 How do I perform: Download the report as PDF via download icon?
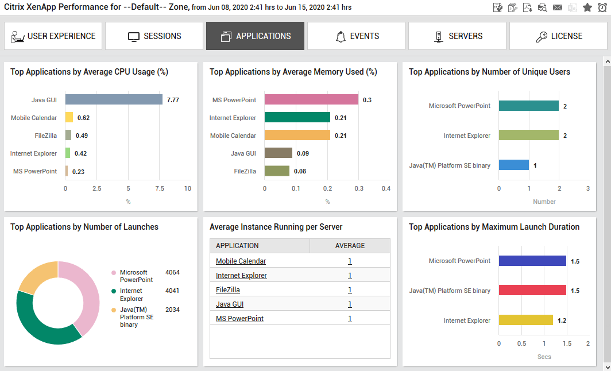(x=527, y=7)
